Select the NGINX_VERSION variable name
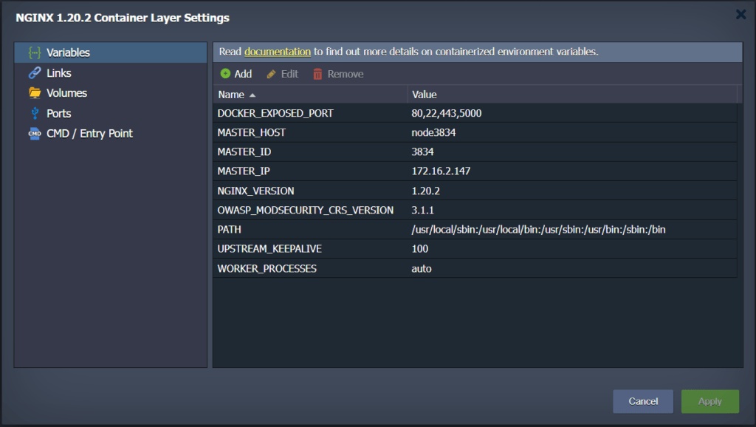This screenshot has height=427, width=756. (x=255, y=191)
